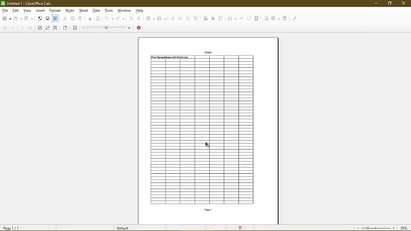The width and height of the screenshot is (411, 231).
Task: Click the Insert Chart icon
Action: pos(213,19)
